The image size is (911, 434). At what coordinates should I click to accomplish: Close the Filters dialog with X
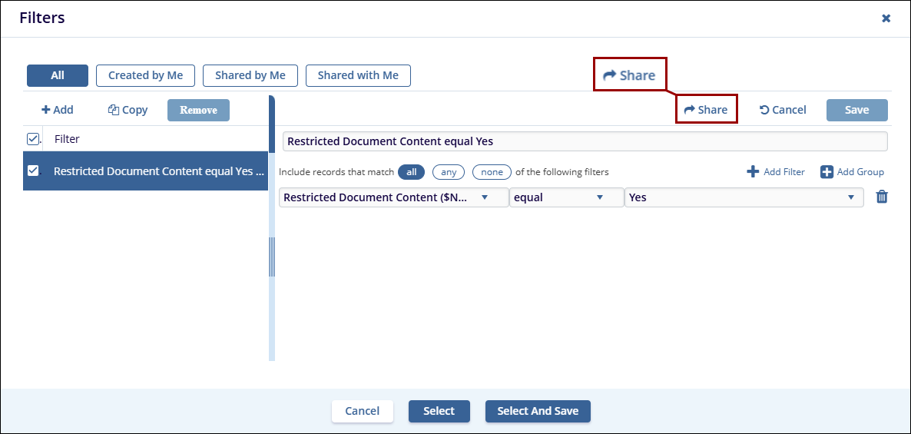pyautogui.click(x=886, y=18)
